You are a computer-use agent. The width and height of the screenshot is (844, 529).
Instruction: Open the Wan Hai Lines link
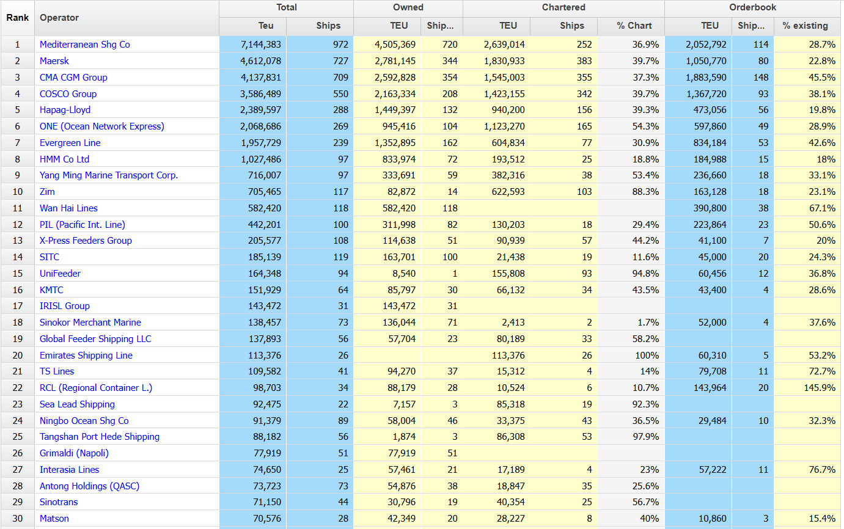(x=68, y=208)
